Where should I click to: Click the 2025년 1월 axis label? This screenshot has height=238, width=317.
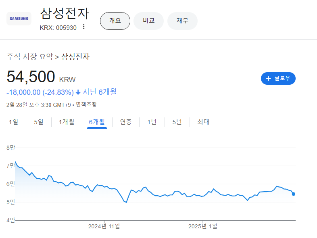[x=203, y=226]
